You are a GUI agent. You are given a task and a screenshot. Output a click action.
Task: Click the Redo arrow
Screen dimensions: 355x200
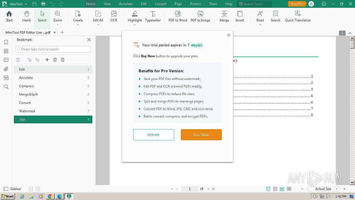[61, 4]
